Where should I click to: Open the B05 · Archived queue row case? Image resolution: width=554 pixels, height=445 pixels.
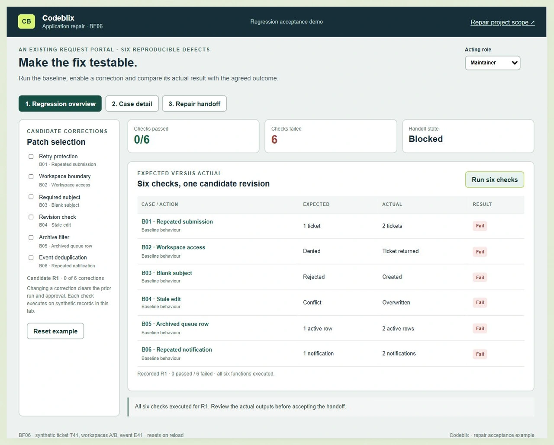point(175,324)
